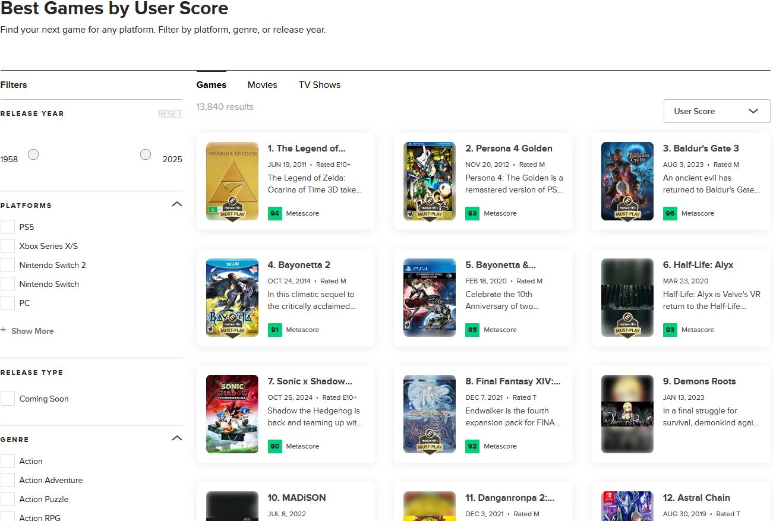The height and width of the screenshot is (521, 773).
Task: Open the Half-Life: Alyx title link
Action: [698, 265]
